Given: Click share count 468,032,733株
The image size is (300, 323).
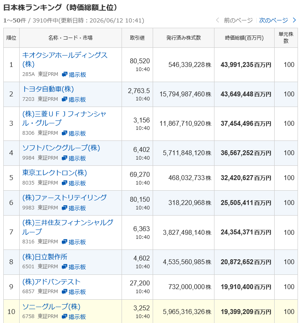Looking at the screenshot, I should point(190,178).
